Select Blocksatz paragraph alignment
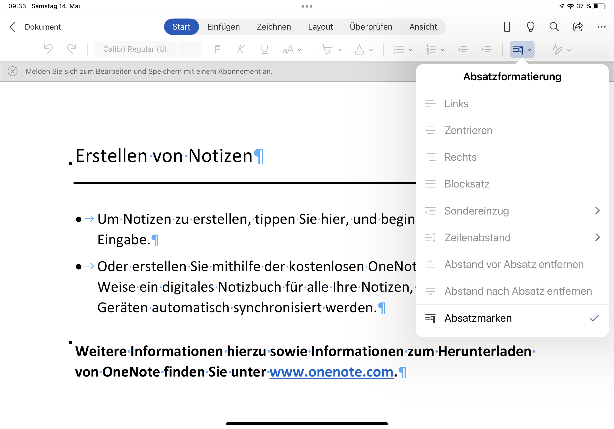The image size is (614, 429). click(467, 183)
